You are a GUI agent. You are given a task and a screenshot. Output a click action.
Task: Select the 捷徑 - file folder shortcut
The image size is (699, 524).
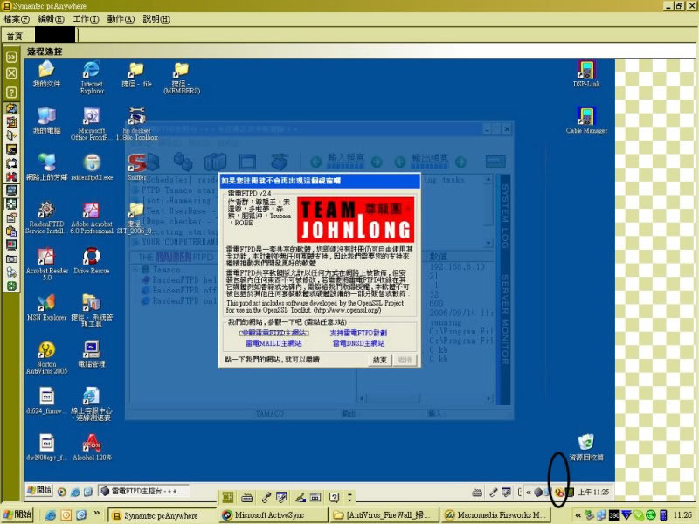pyautogui.click(x=136, y=74)
